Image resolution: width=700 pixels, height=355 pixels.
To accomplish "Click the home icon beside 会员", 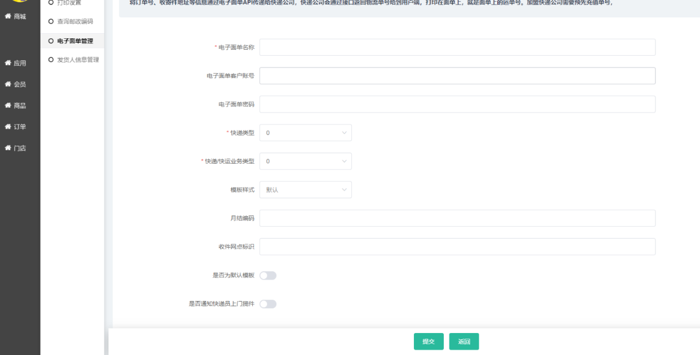I will tap(8, 84).
